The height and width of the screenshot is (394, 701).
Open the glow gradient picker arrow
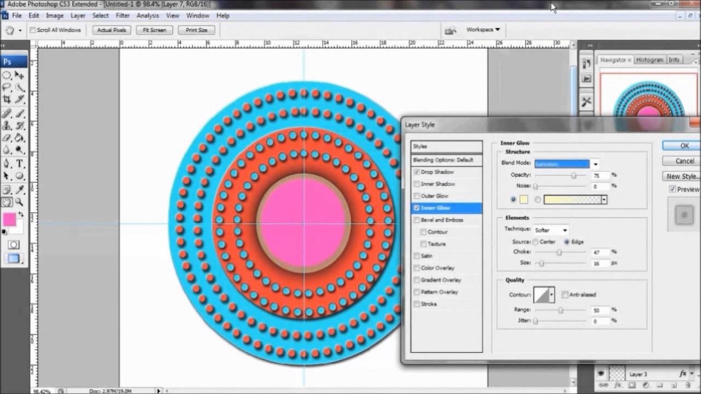click(x=604, y=200)
